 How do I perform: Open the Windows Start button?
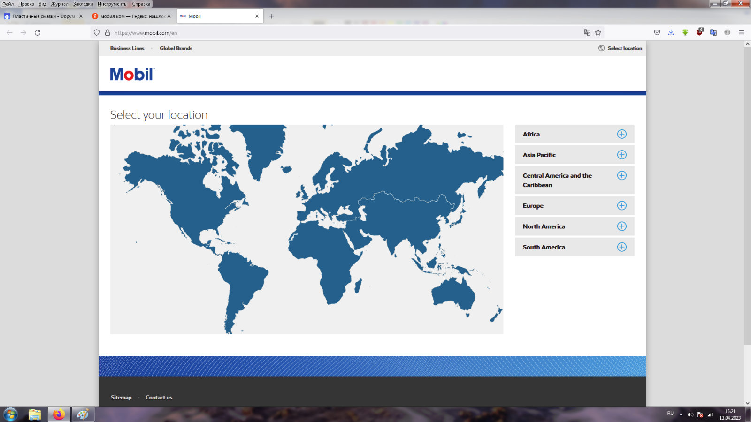point(10,414)
